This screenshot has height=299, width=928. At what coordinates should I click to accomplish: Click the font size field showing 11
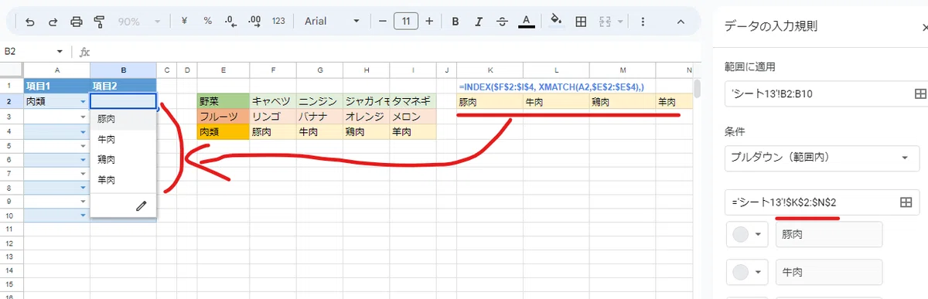pos(406,22)
